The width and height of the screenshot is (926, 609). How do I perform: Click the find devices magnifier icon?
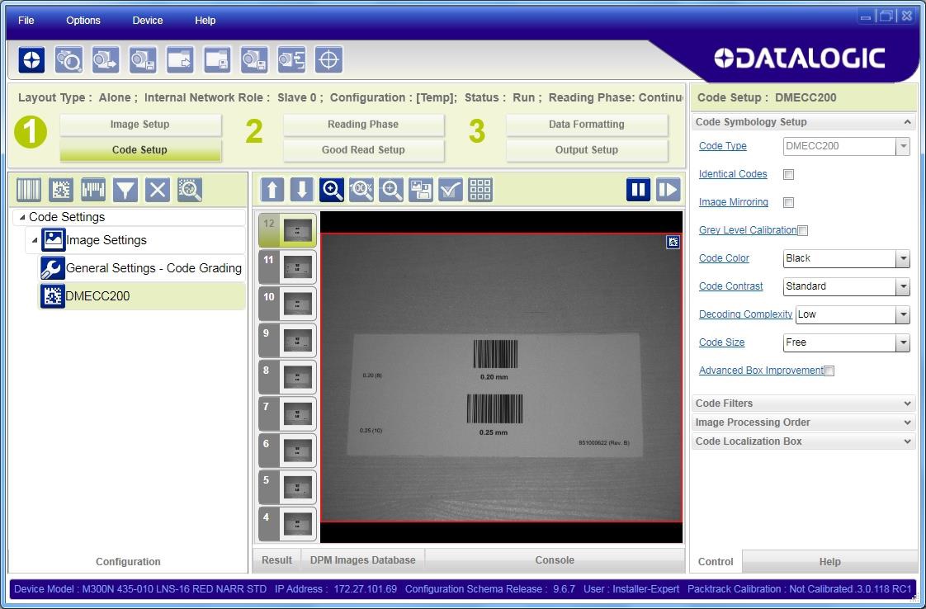[x=69, y=59]
